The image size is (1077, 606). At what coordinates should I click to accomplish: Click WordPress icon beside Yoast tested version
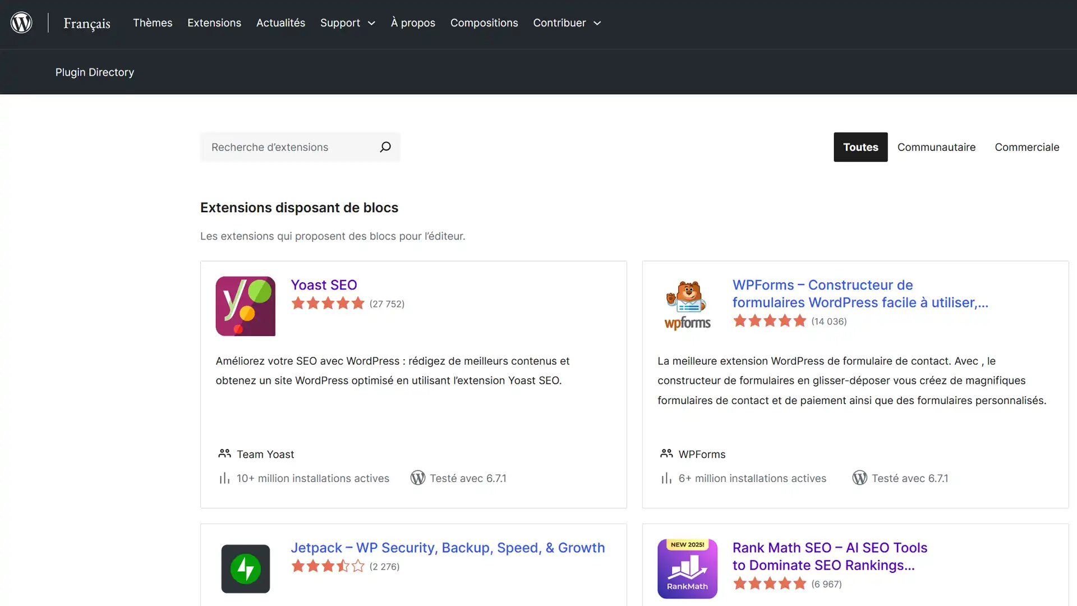click(418, 478)
